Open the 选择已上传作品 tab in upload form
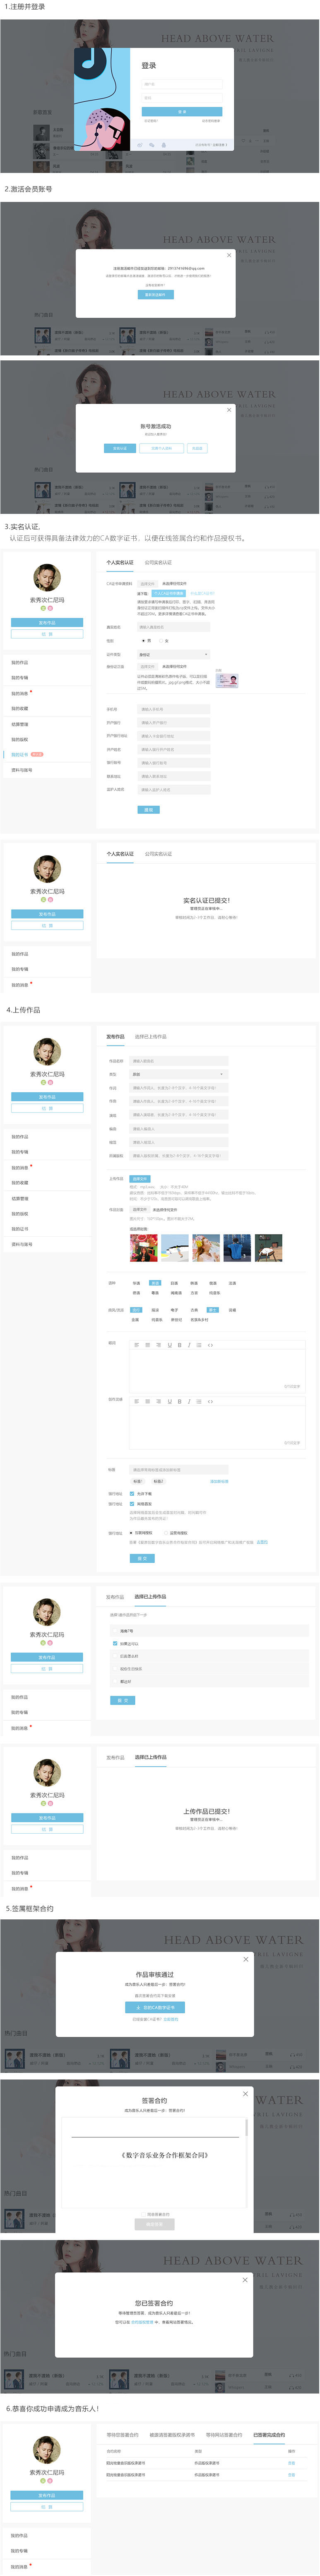 pos(151,1036)
